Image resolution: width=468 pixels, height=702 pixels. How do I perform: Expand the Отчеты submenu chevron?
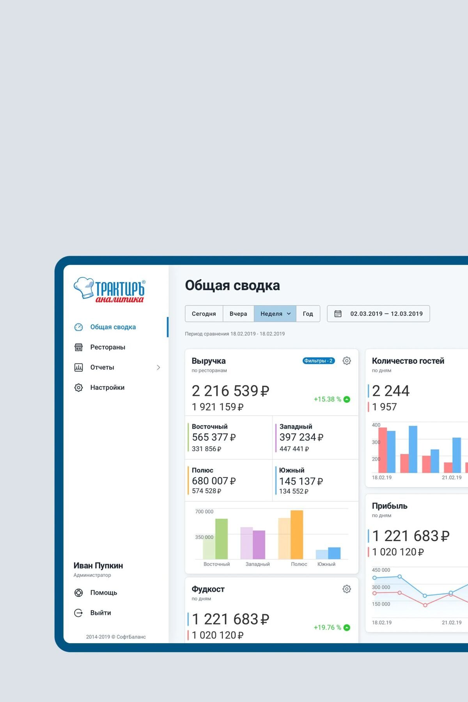coord(158,367)
